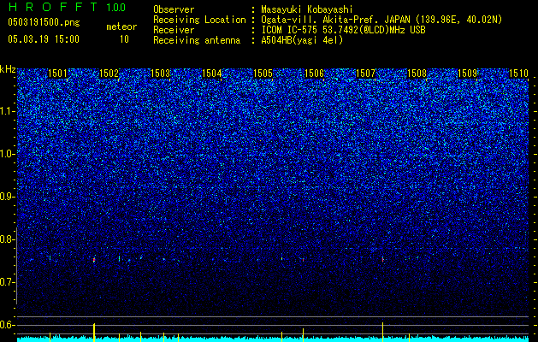Click the meteor count value 10

[x=124, y=39]
